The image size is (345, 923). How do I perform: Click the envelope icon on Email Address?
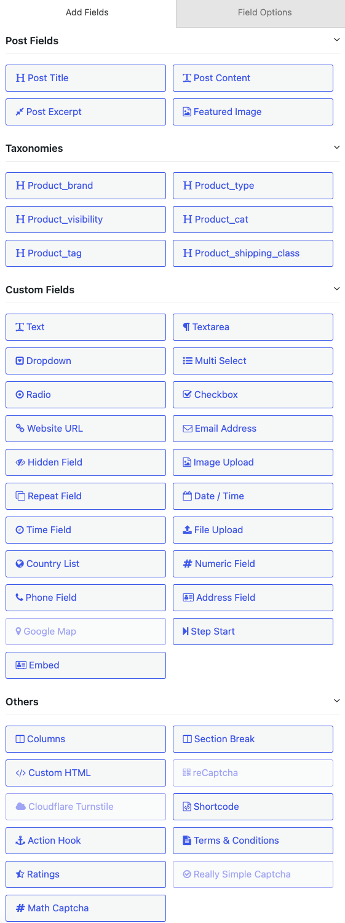pos(188,428)
